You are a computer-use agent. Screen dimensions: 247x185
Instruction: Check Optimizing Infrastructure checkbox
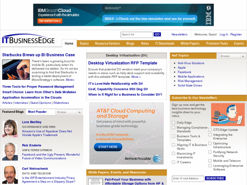(210, 143)
